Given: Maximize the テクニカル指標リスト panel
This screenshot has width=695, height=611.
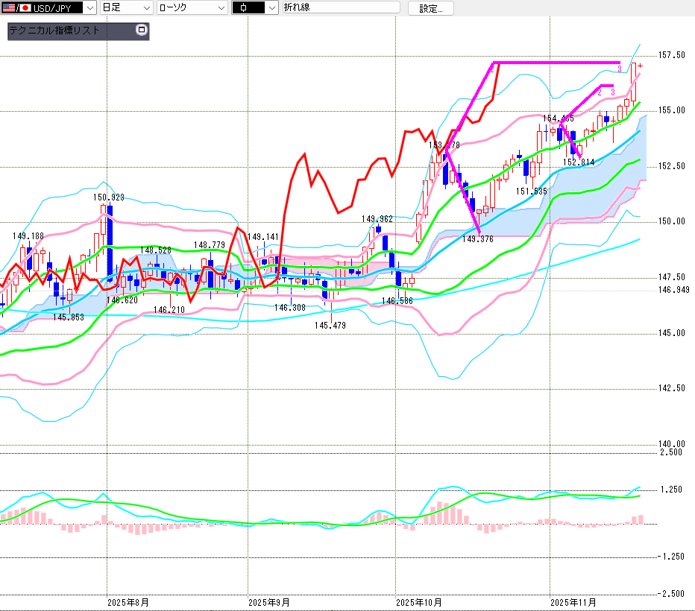Looking at the screenshot, I should [142, 31].
